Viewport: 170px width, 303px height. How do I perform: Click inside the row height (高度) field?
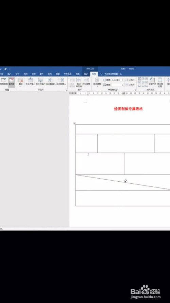click(x=116, y=80)
